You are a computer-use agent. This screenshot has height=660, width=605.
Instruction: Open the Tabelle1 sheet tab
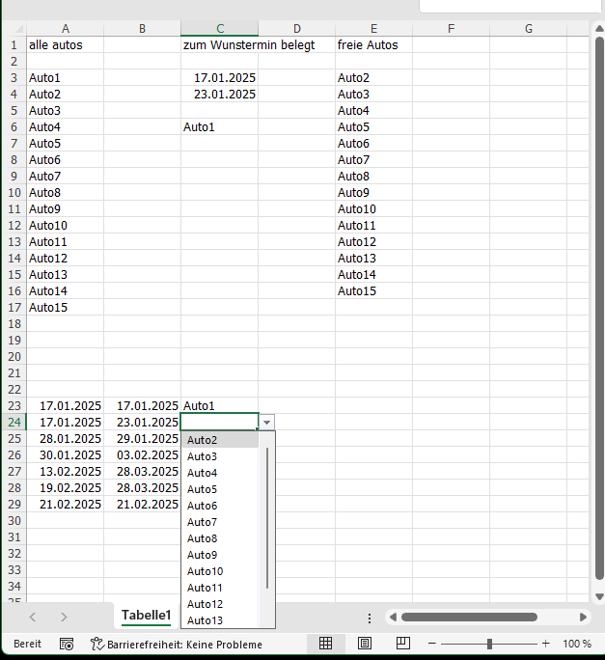(146, 616)
